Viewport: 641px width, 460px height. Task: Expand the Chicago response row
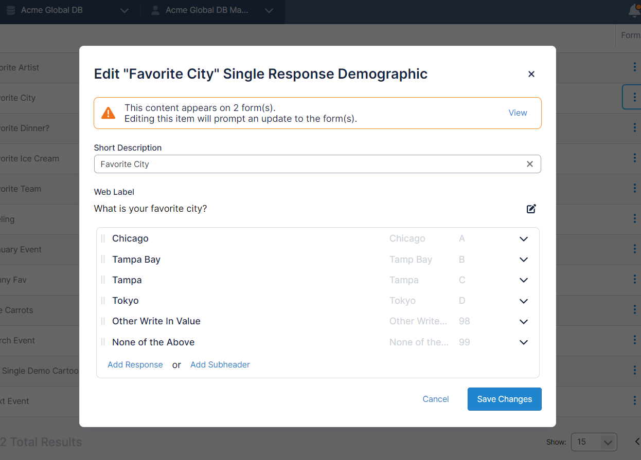[523, 238]
